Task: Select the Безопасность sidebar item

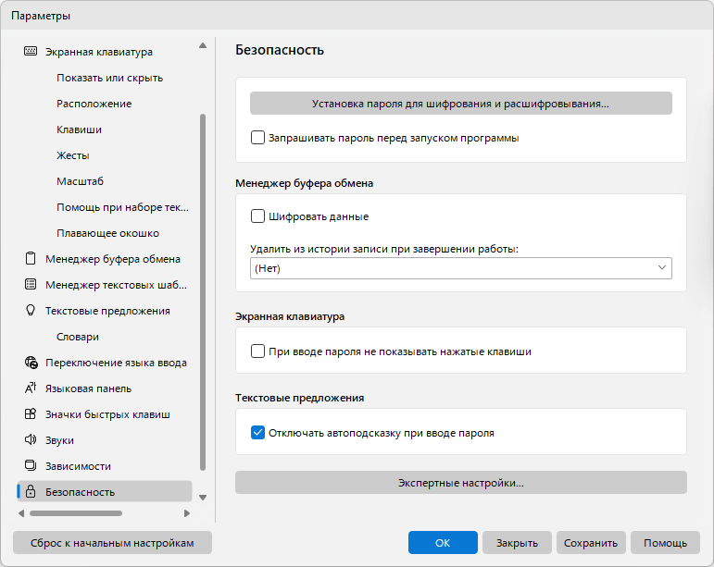Action: tap(105, 491)
